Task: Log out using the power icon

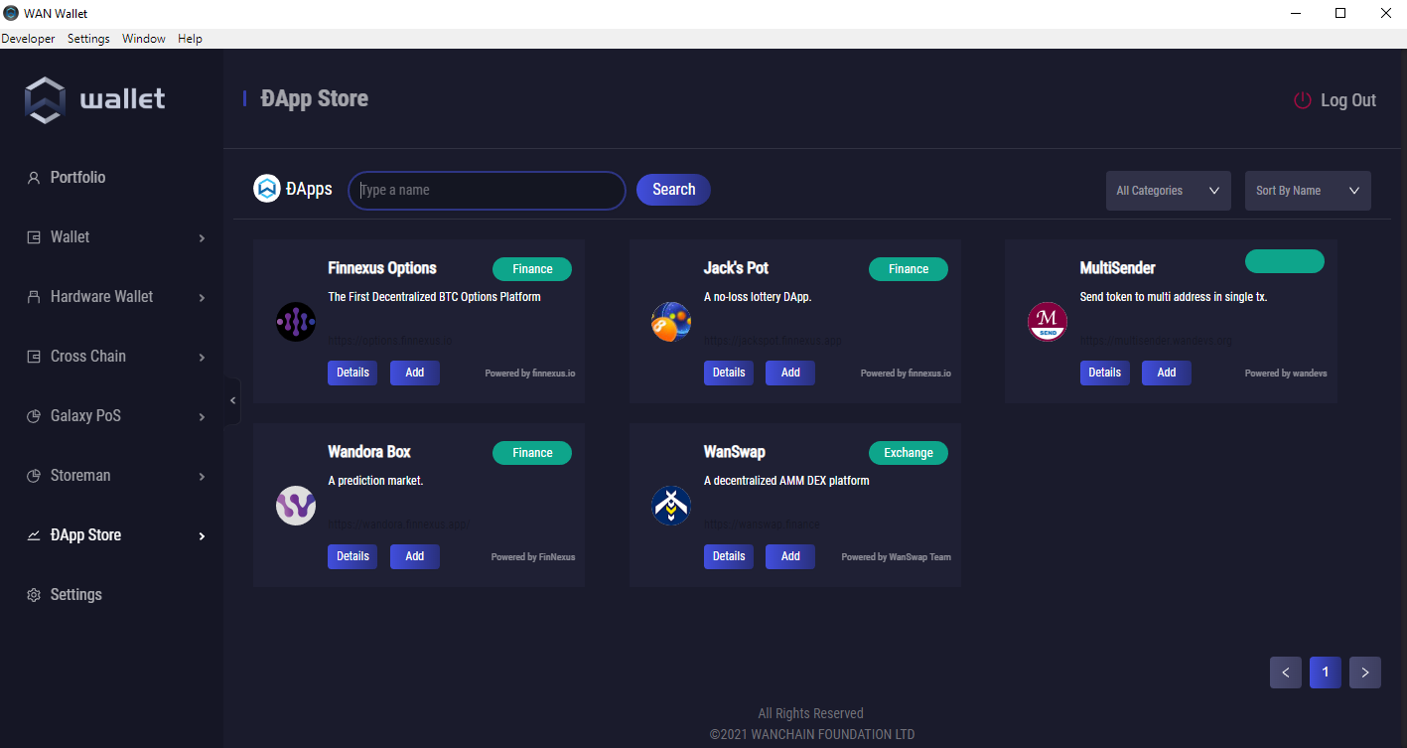Action: click(x=1303, y=100)
